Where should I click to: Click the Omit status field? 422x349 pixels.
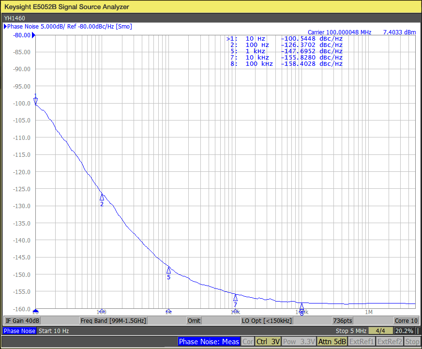(x=194, y=321)
